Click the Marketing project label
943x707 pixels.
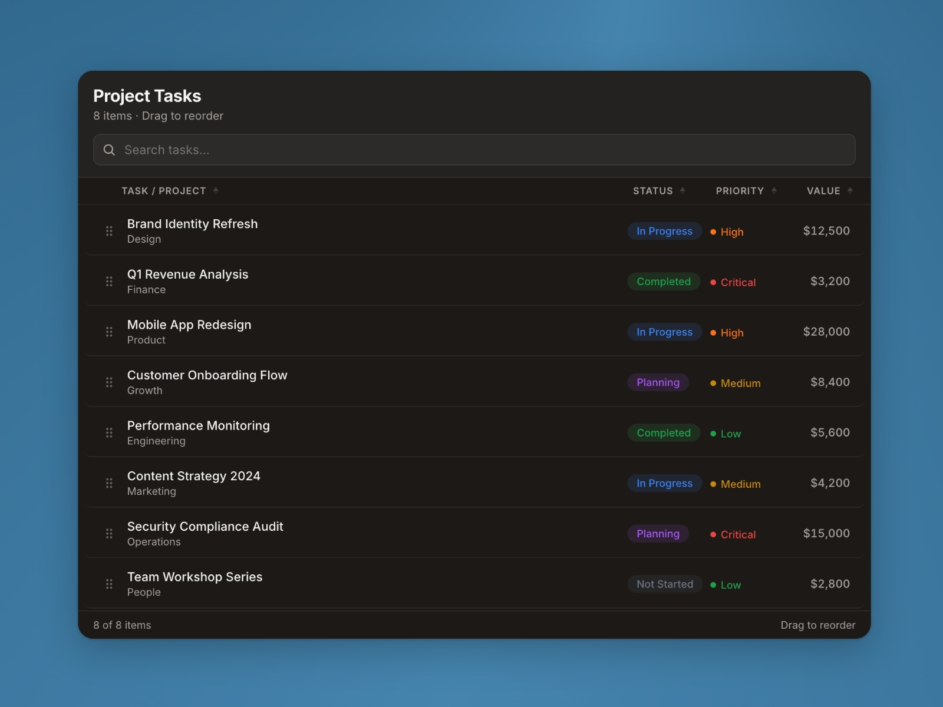(x=151, y=491)
